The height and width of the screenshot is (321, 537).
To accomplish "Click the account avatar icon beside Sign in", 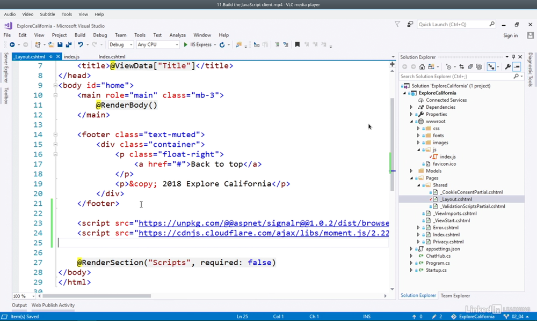I will tap(531, 35).
